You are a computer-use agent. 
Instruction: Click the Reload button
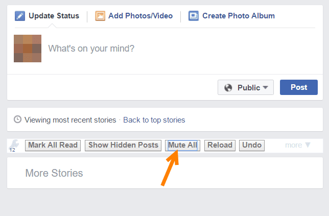click(x=220, y=146)
